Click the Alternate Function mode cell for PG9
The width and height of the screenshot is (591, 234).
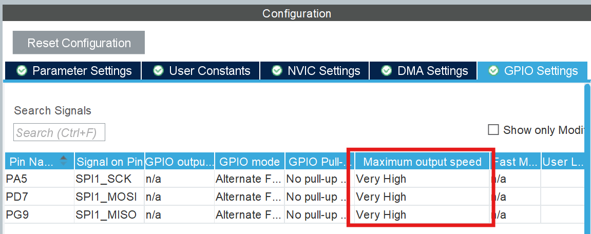pyautogui.click(x=250, y=215)
